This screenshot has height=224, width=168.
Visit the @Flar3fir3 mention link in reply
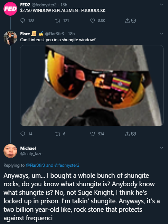[36, 165]
